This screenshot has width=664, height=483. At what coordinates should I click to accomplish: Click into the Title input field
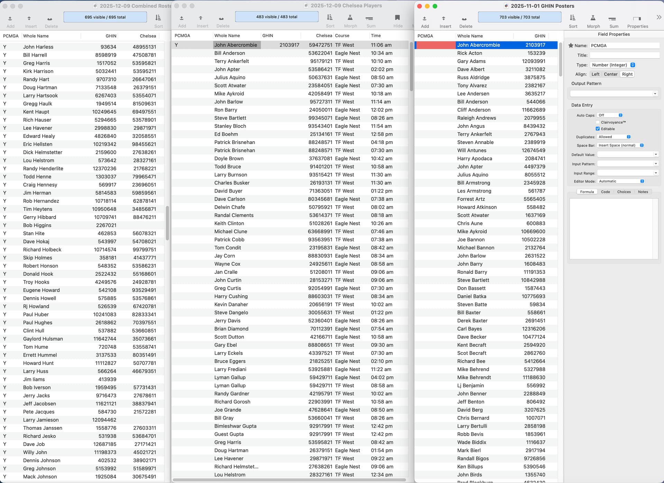[x=624, y=55]
